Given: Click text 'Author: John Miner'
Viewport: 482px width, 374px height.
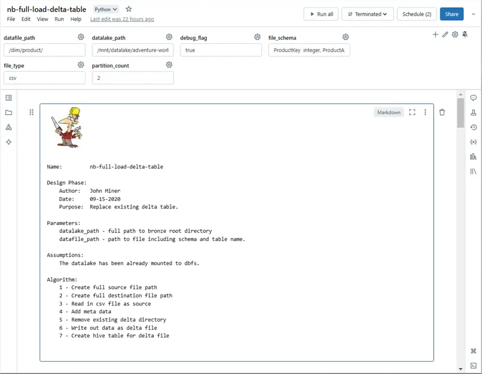Looking at the screenshot, I should (90, 191).
